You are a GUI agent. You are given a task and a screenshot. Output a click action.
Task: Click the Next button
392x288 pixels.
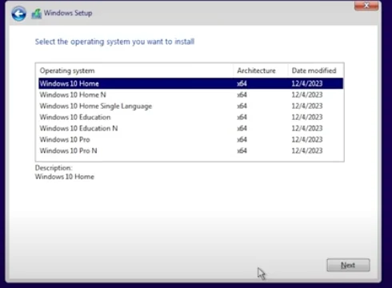point(348,265)
